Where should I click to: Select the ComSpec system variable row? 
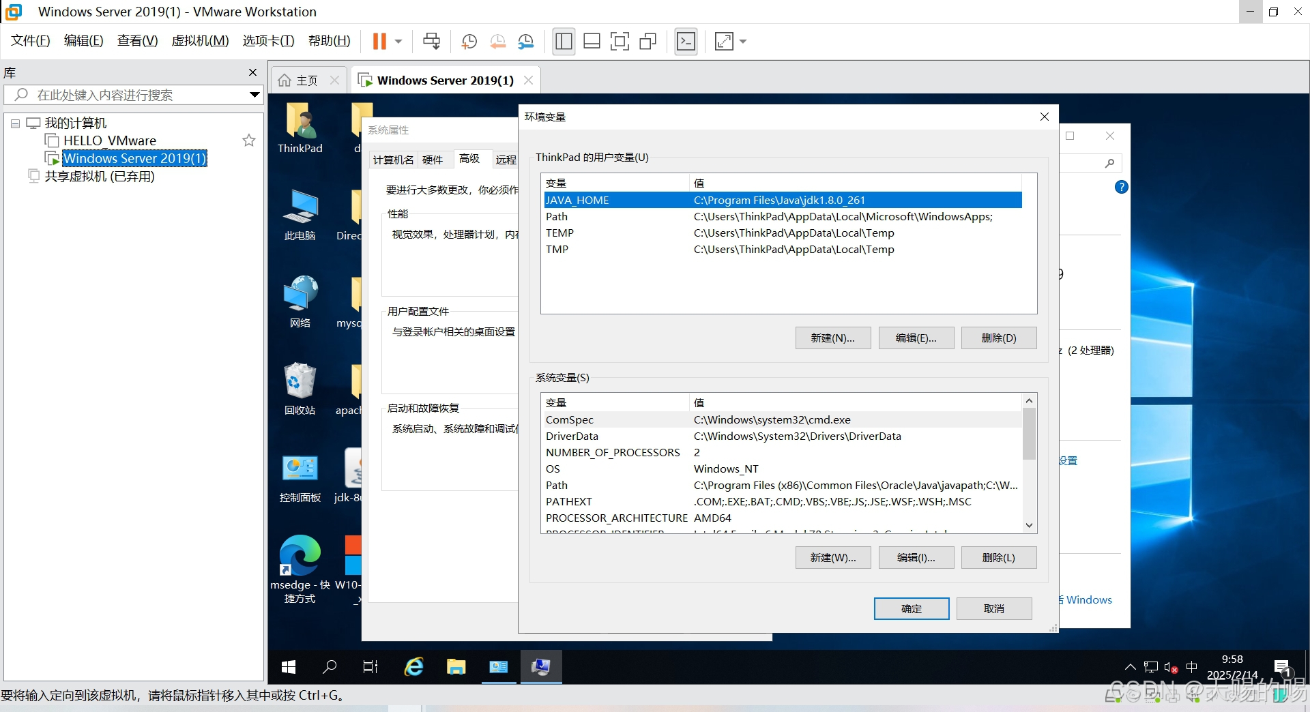(x=783, y=419)
